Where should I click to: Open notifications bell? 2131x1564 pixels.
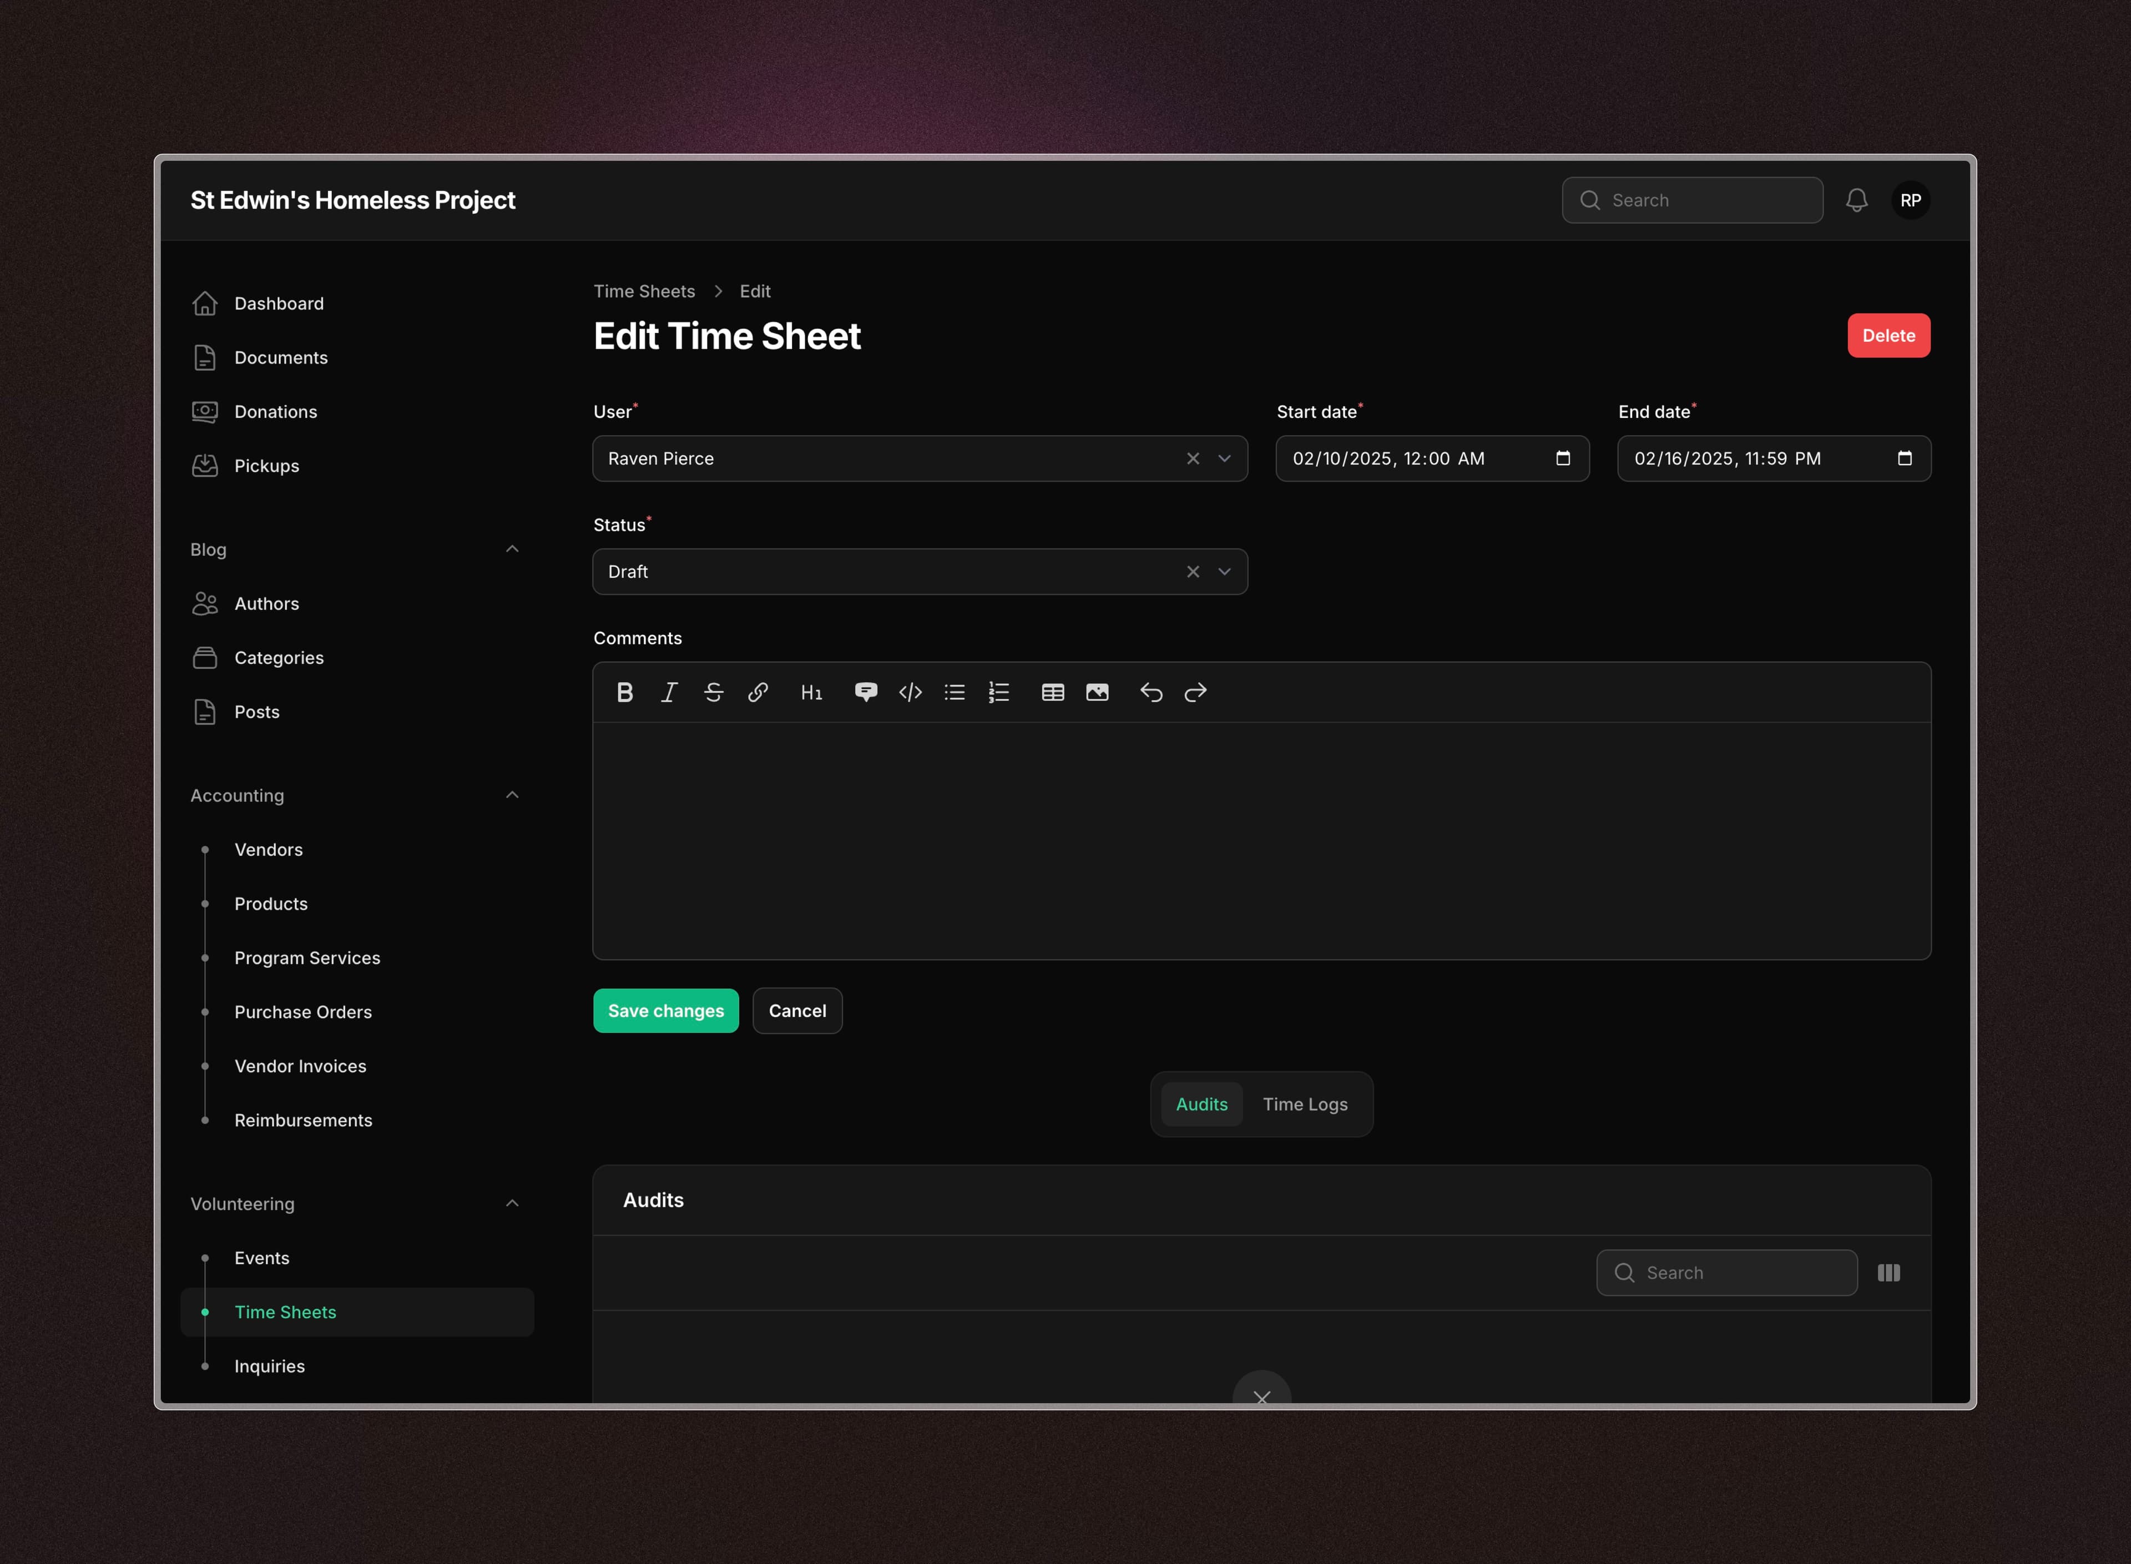[1856, 200]
